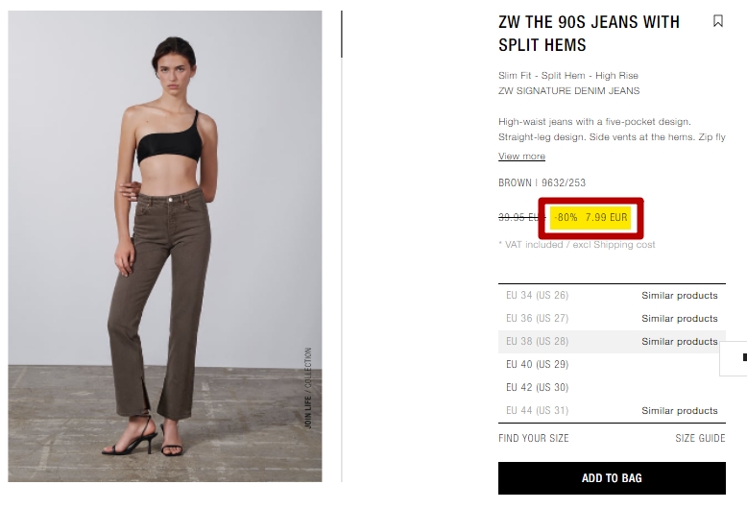Add the jeans to bag
Image resolution: width=747 pixels, height=509 pixels.
coord(612,478)
